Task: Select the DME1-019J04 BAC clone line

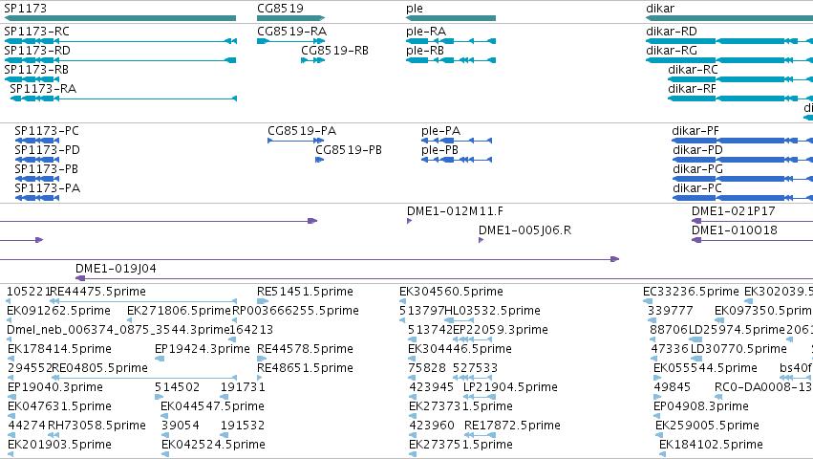Action: point(444,278)
